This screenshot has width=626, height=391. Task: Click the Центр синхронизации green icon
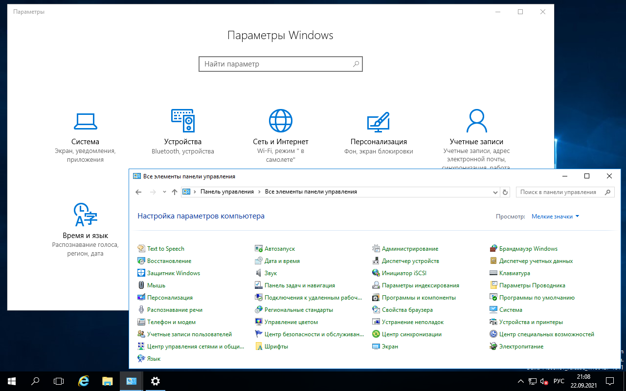coord(376,334)
